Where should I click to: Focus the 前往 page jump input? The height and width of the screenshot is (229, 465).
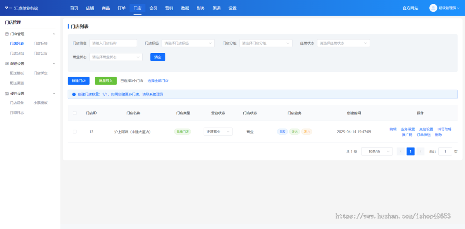tap(445, 152)
